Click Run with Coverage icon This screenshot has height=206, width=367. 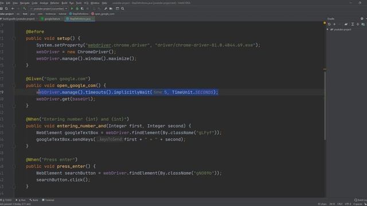coord(82,9)
